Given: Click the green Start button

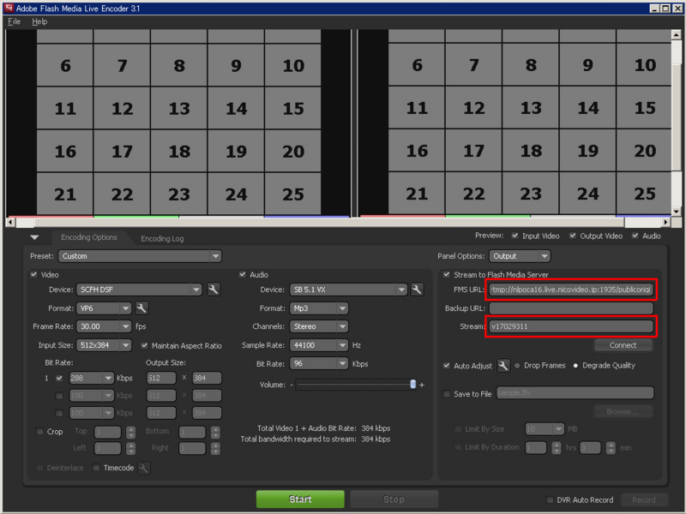Looking at the screenshot, I should pos(300,499).
